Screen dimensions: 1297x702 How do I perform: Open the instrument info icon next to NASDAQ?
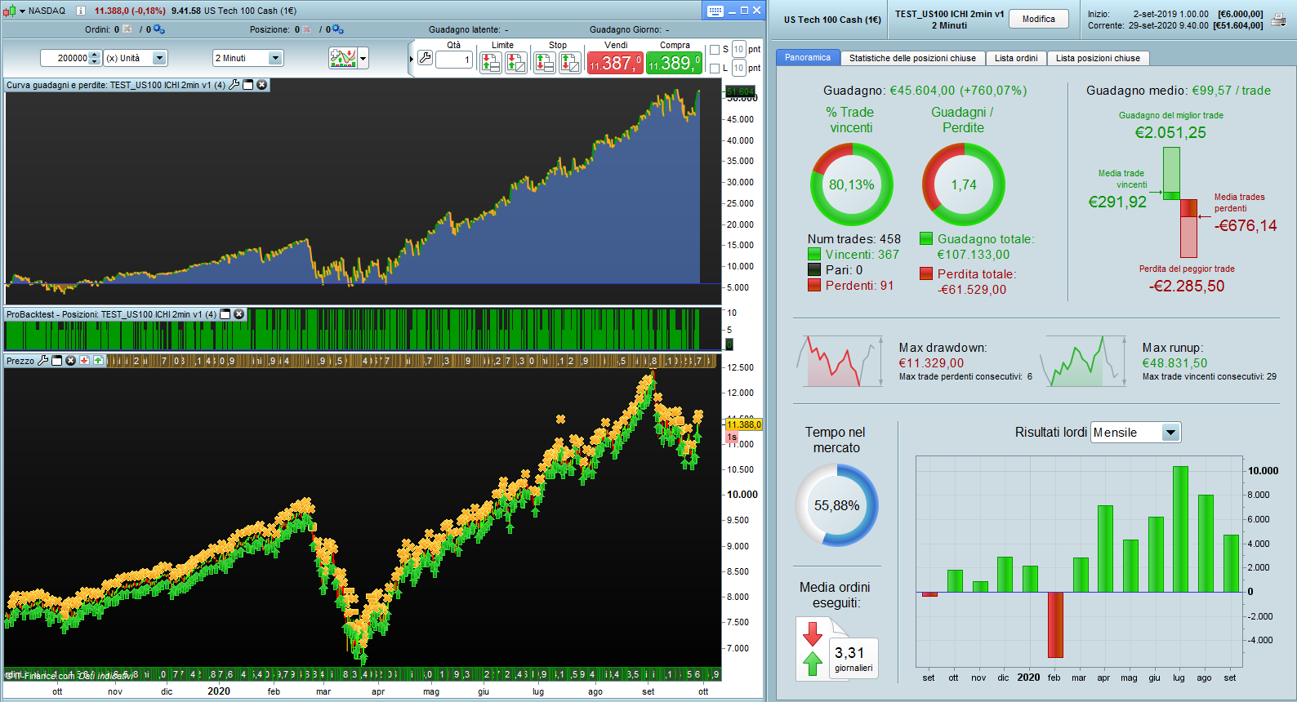tap(81, 11)
